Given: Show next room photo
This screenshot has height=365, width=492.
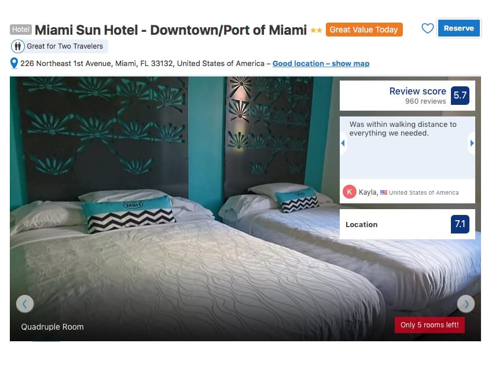Looking at the screenshot, I should coord(466,304).
